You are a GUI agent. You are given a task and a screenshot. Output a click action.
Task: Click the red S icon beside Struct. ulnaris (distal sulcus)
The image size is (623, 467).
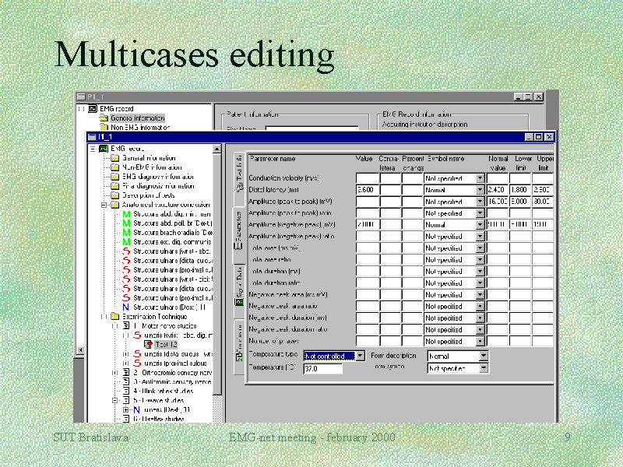coord(126,260)
